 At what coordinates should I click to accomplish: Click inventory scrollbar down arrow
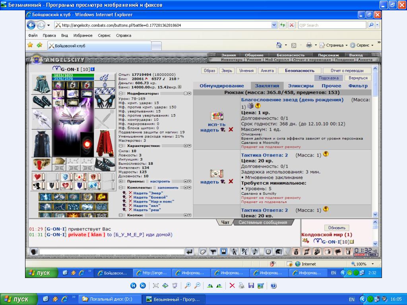375,214
